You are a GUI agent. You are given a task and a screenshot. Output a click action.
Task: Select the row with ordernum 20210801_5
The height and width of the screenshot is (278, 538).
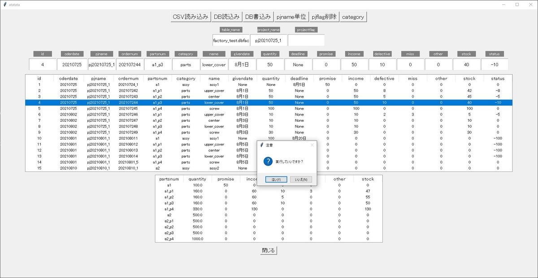coord(269,162)
